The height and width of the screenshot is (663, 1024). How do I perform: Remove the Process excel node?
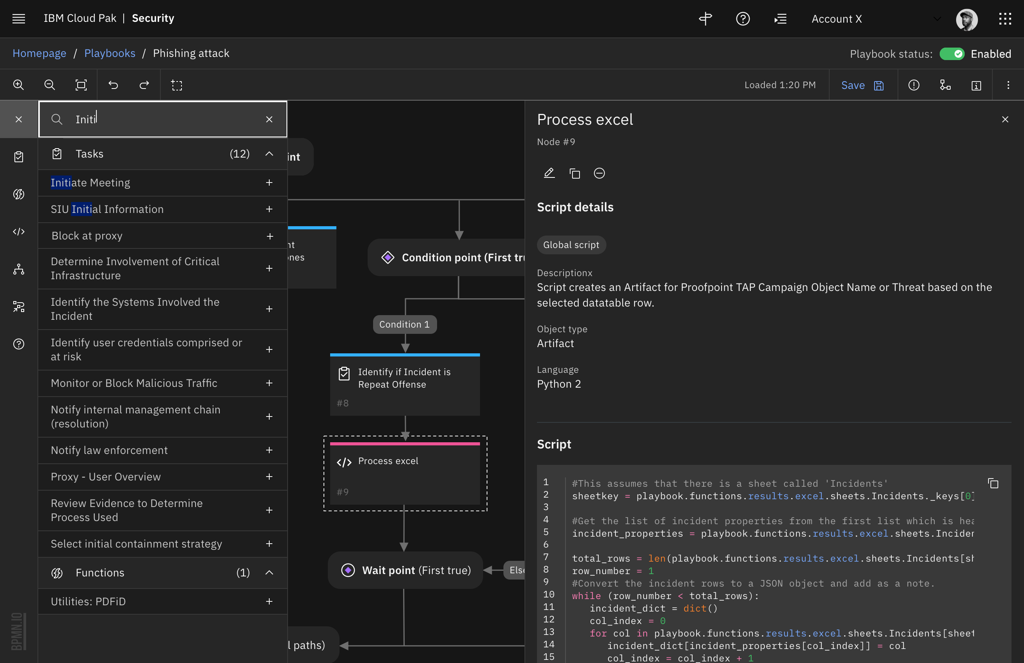click(599, 173)
